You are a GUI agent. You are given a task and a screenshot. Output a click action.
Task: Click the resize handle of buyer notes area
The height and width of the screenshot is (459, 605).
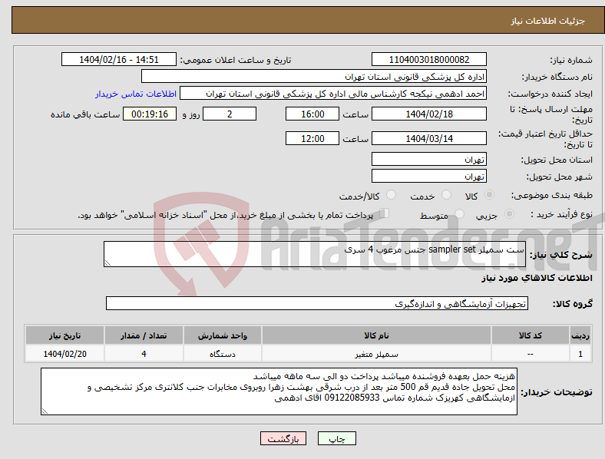[x=45, y=411]
